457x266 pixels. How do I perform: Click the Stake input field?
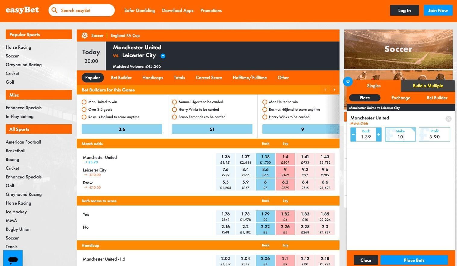click(400, 137)
